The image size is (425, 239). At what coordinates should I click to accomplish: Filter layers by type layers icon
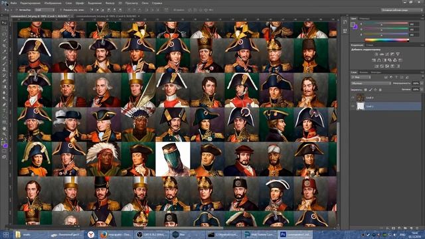tap(396, 77)
